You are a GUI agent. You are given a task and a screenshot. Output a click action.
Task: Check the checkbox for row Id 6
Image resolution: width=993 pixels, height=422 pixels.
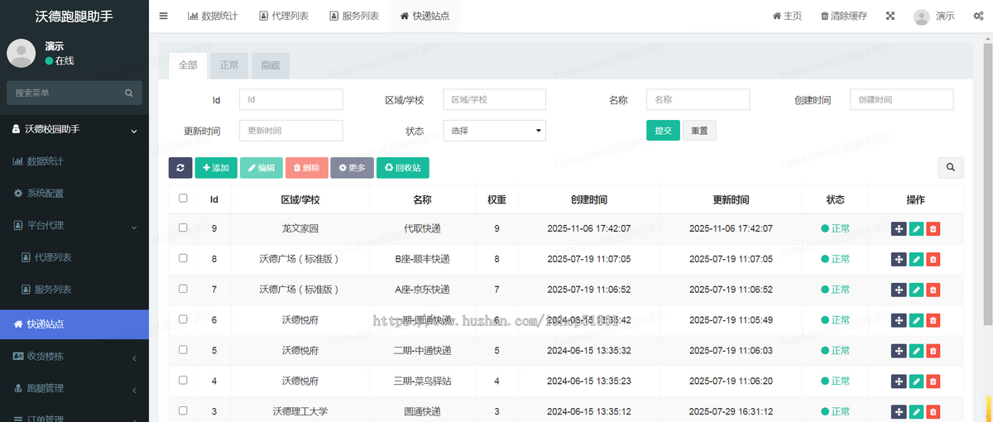pos(183,319)
